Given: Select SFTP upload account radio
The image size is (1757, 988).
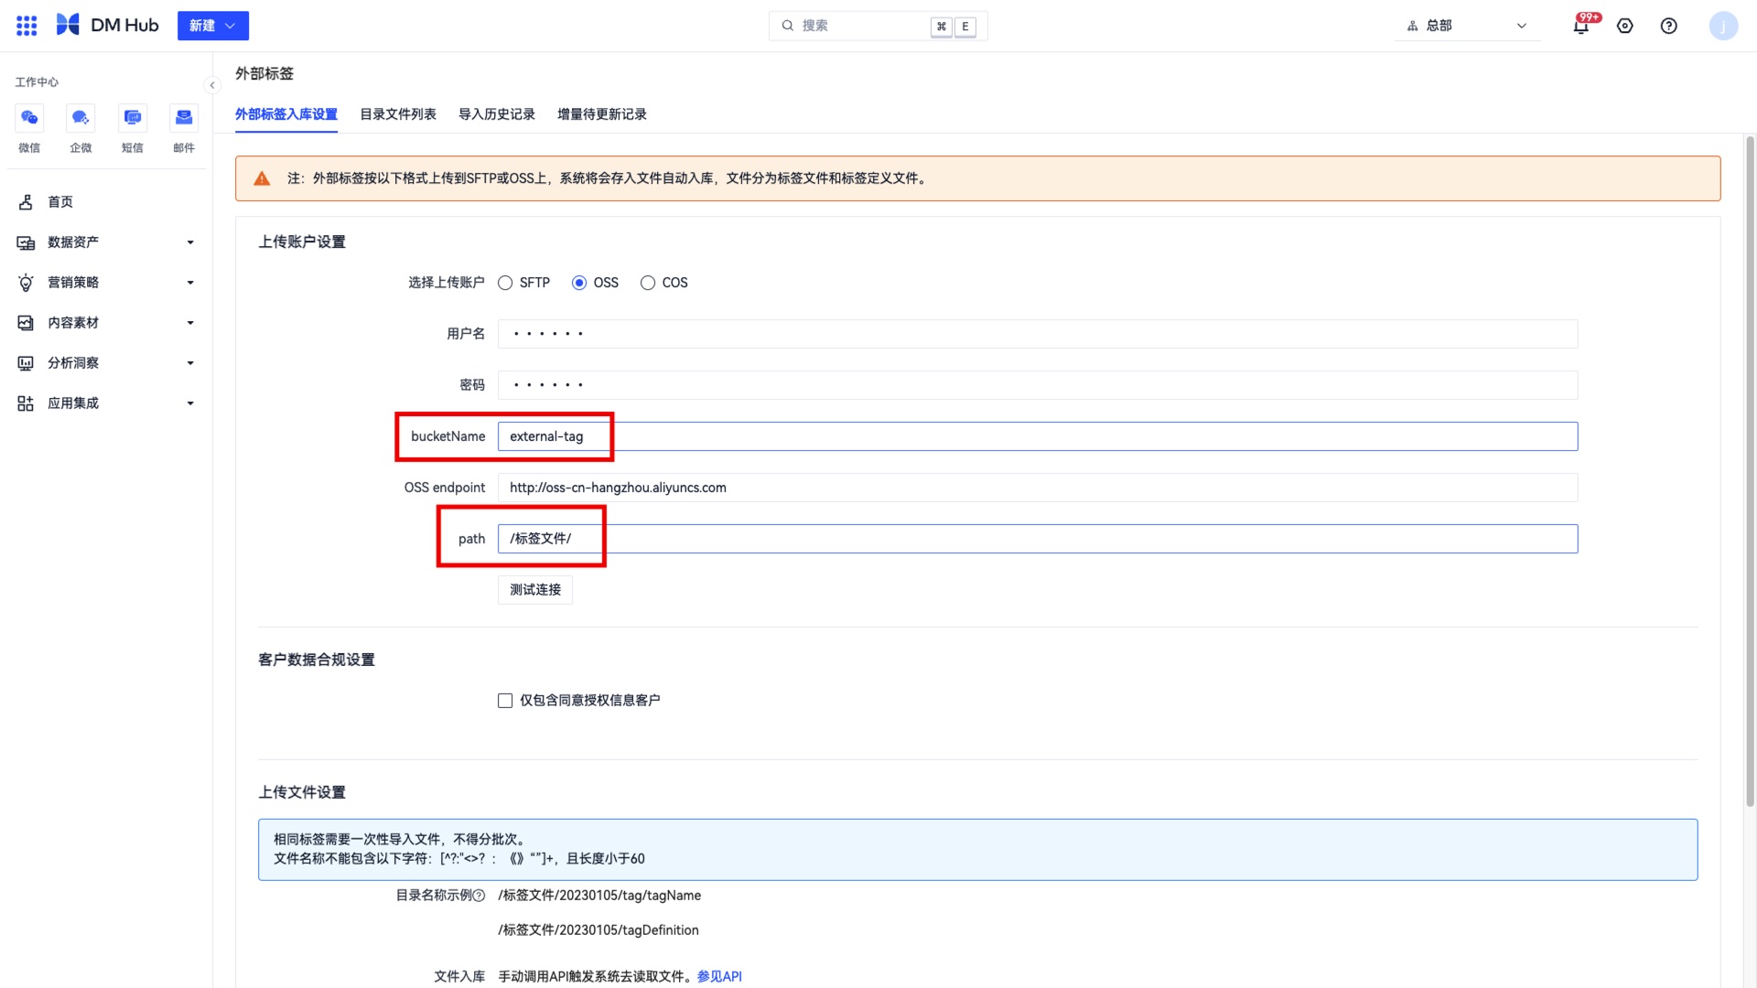Looking at the screenshot, I should click(505, 283).
